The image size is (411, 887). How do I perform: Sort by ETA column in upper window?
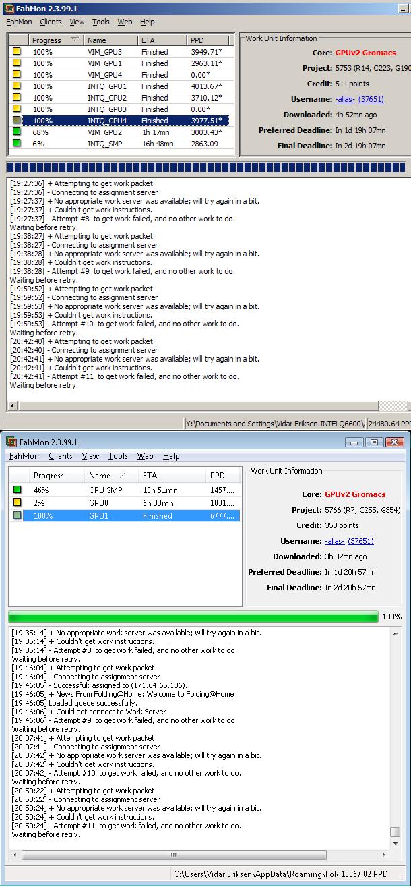[162, 40]
